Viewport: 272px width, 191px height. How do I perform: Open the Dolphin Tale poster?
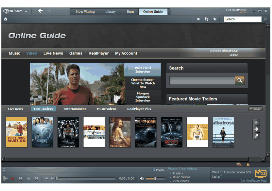click(42, 132)
